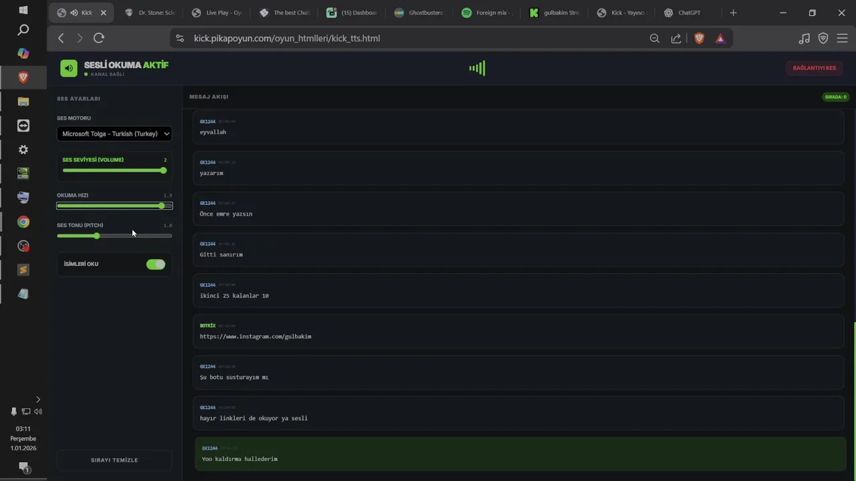Open the Brave playlist music note icon
The image size is (856, 481).
pyautogui.click(x=805, y=38)
